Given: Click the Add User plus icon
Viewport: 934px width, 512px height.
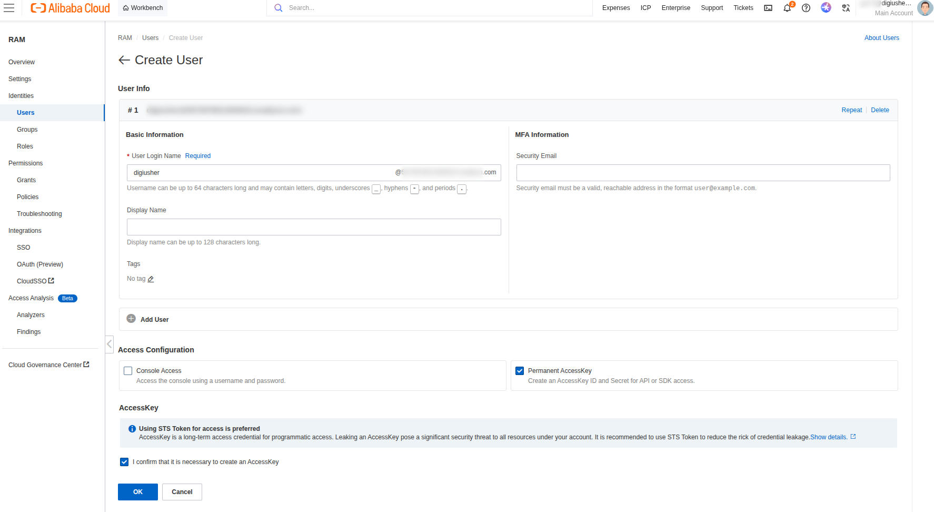Looking at the screenshot, I should 131,319.
